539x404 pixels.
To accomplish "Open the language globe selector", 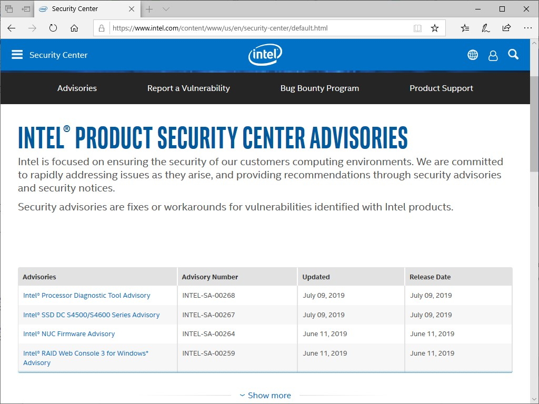I will [x=472, y=54].
